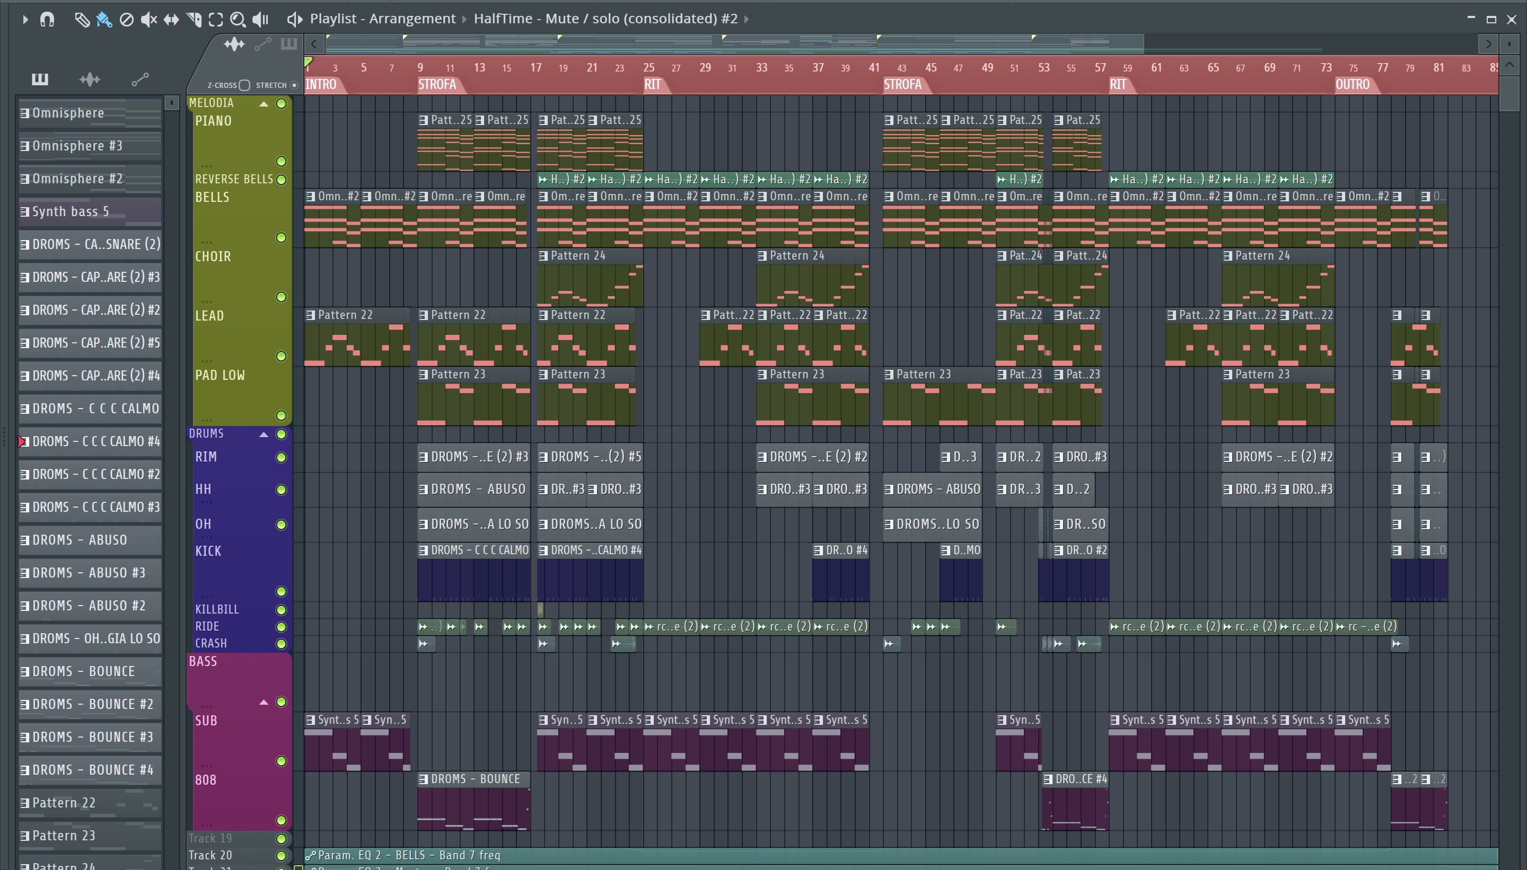Jump to first STROFA timeline marker
1527x870 pixels.
pyautogui.click(x=437, y=84)
